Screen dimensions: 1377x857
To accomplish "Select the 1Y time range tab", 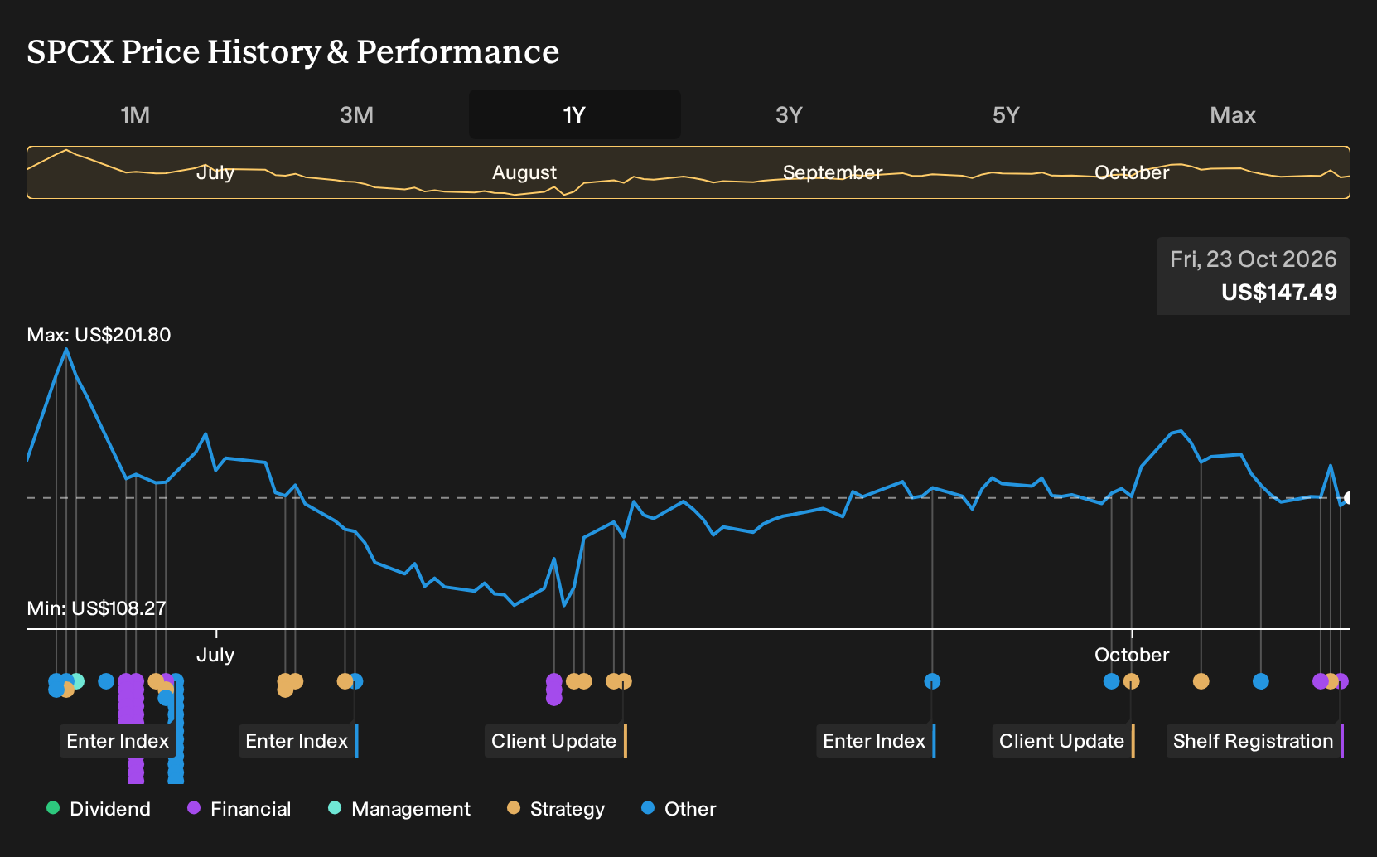I will coord(574,114).
